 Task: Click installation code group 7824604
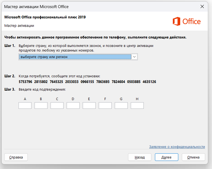click(x=118, y=82)
